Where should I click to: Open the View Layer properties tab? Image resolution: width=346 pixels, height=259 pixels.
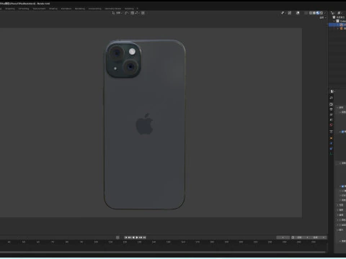click(x=331, y=114)
